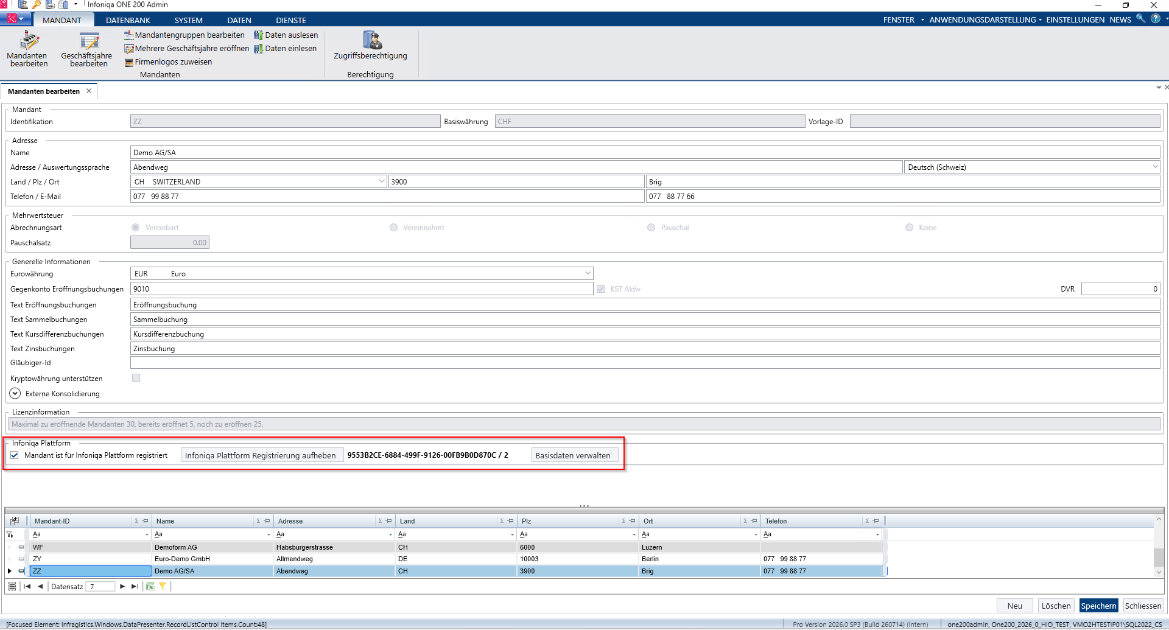1169x630 pixels.
Task: Click the filter row funnel icon
Action: (10, 534)
